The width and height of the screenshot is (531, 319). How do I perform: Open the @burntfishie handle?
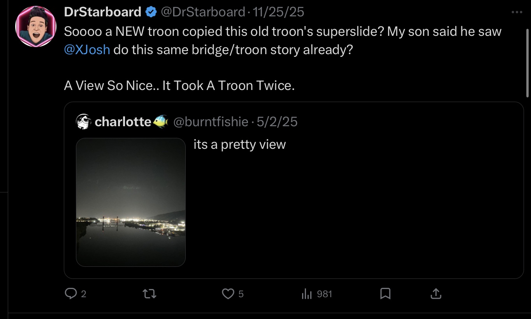point(210,122)
